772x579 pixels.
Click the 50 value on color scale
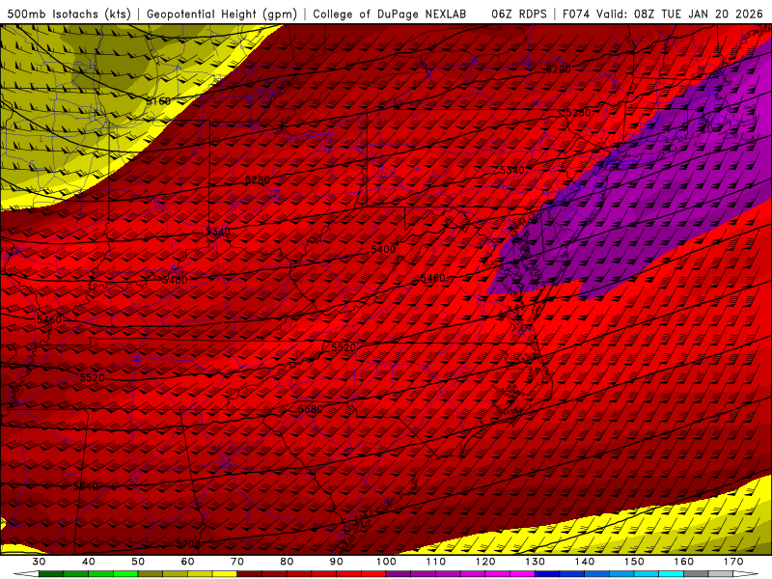tap(138, 562)
